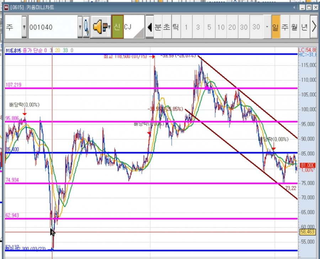Select the 일 daily chart period
Image resolution: width=320 pixels, height=259 pixels.
click(x=276, y=27)
